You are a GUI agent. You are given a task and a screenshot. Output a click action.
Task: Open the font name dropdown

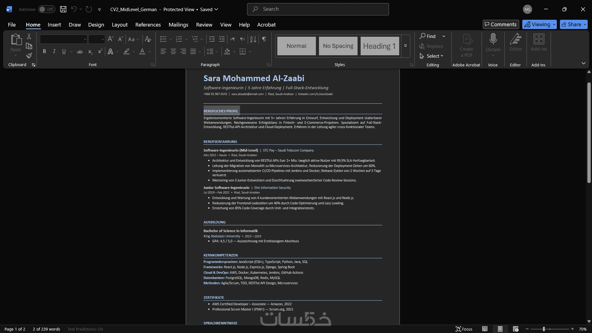[85, 39]
